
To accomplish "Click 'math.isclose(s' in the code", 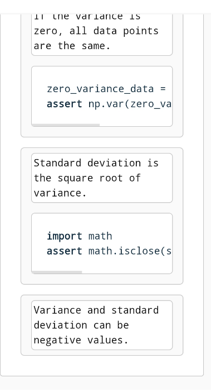I will pos(130,251).
